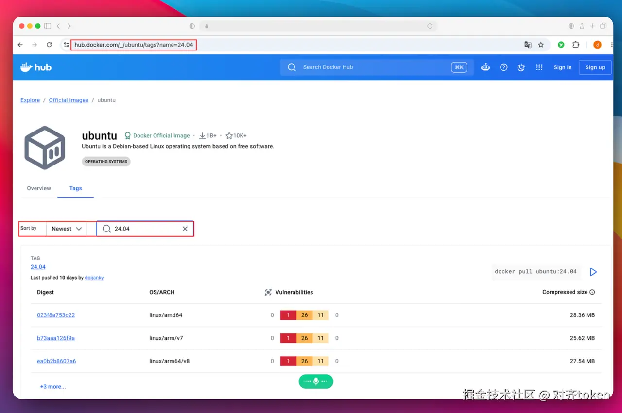The height and width of the screenshot is (413, 622).
Task: Click the ubuntu repository logo image
Action: coord(45,148)
